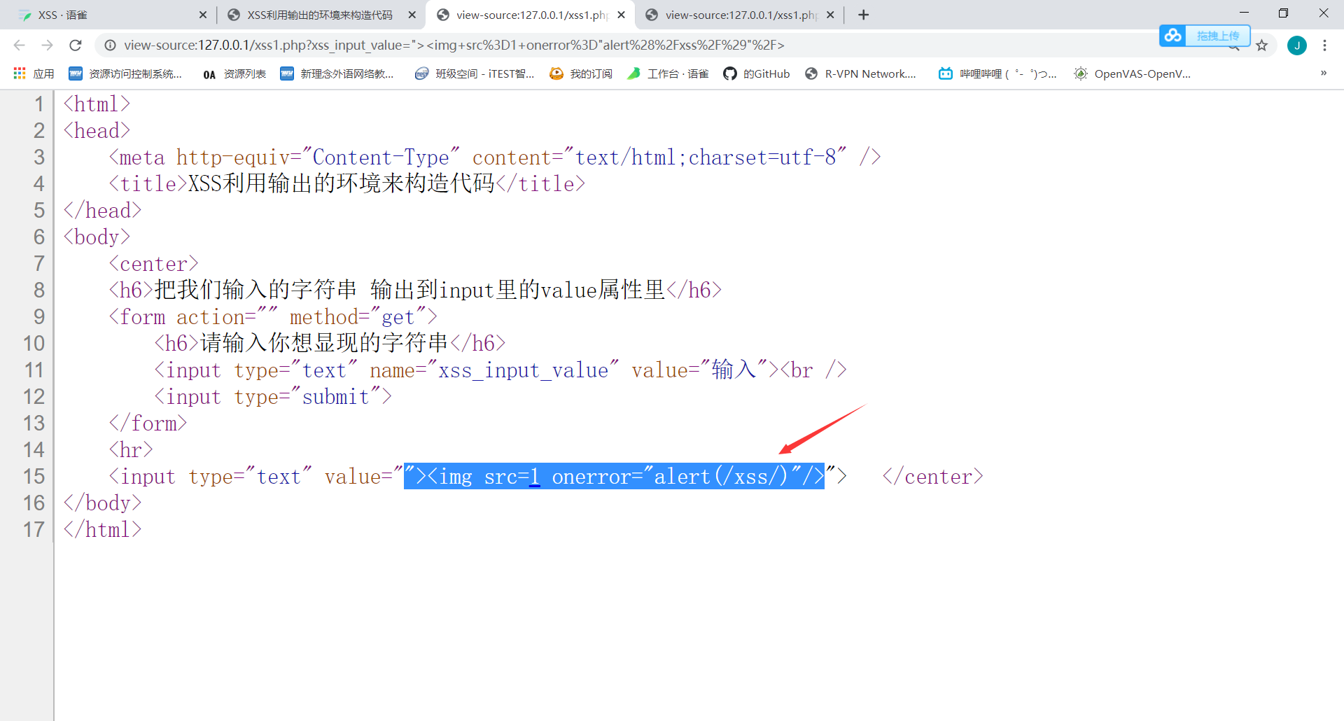Open the 班级空间 - iTEST bookmark
Screen dimensions: 1344x721
474,73
